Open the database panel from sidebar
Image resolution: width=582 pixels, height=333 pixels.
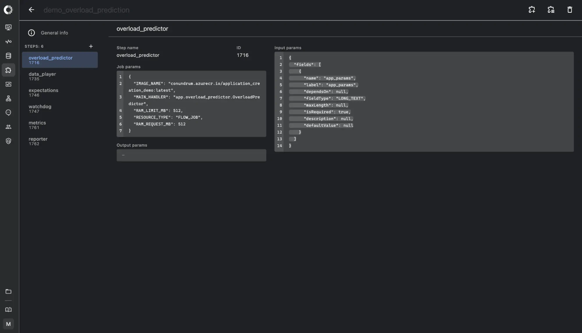(x=8, y=56)
